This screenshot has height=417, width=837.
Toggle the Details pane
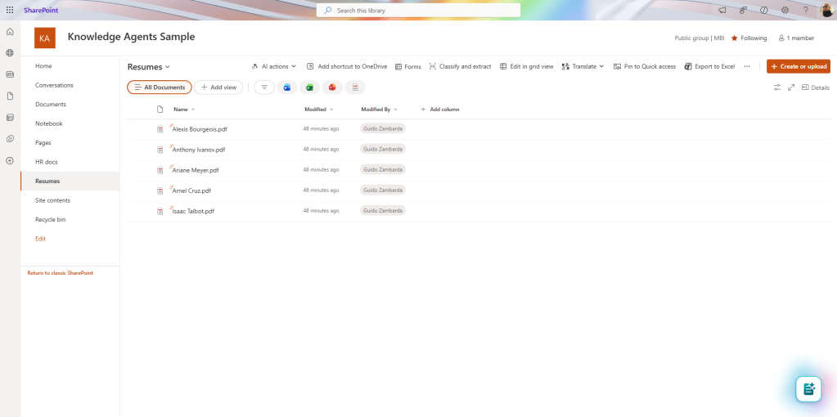click(815, 87)
